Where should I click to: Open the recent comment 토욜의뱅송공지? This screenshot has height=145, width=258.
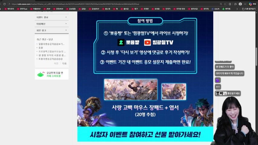[51, 59]
